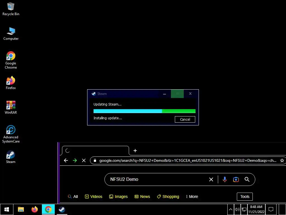Clear the Google search query
The image size is (286, 215).
click(211, 179)
